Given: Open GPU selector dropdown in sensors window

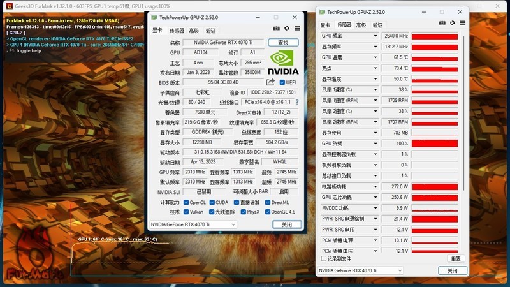Looking at the screenshot, I should [x=360, y=270].
